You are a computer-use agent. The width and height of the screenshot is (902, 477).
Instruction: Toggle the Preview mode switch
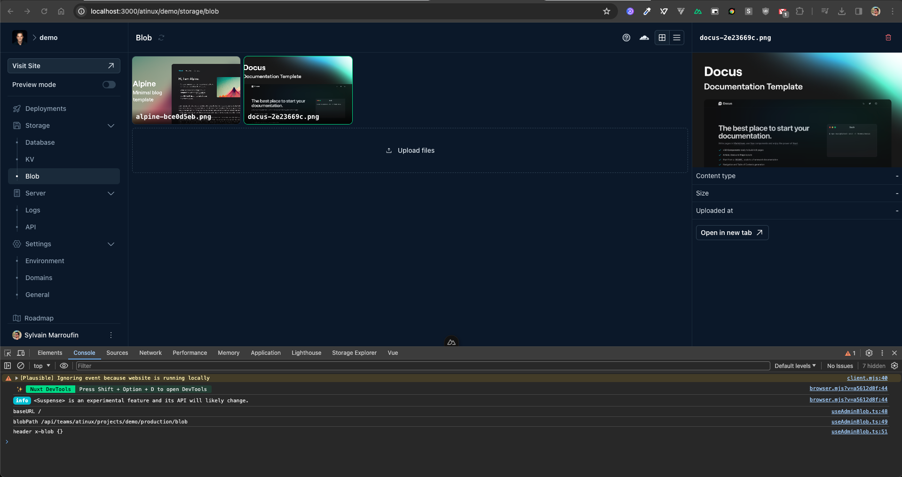[109, 85]
